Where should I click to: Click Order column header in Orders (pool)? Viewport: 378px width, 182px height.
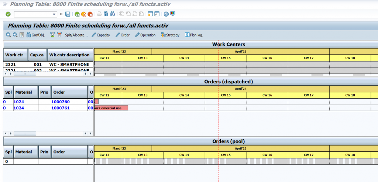point(69,152)
